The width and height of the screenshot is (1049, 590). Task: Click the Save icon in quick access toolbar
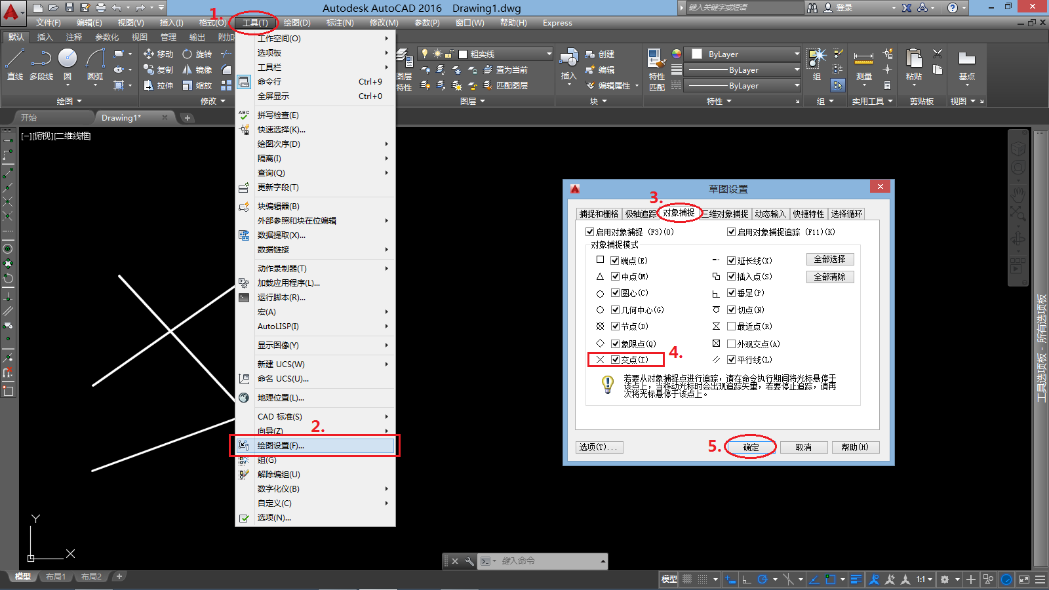(69, 8)
